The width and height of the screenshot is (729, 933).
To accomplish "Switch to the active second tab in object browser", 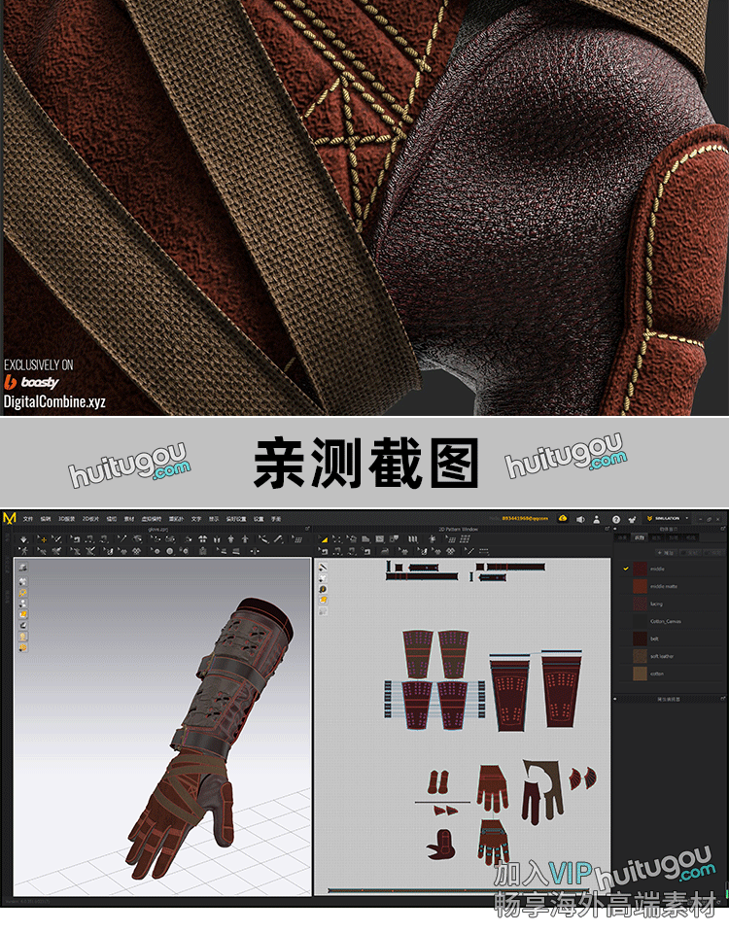I will (x=640, y=537).
